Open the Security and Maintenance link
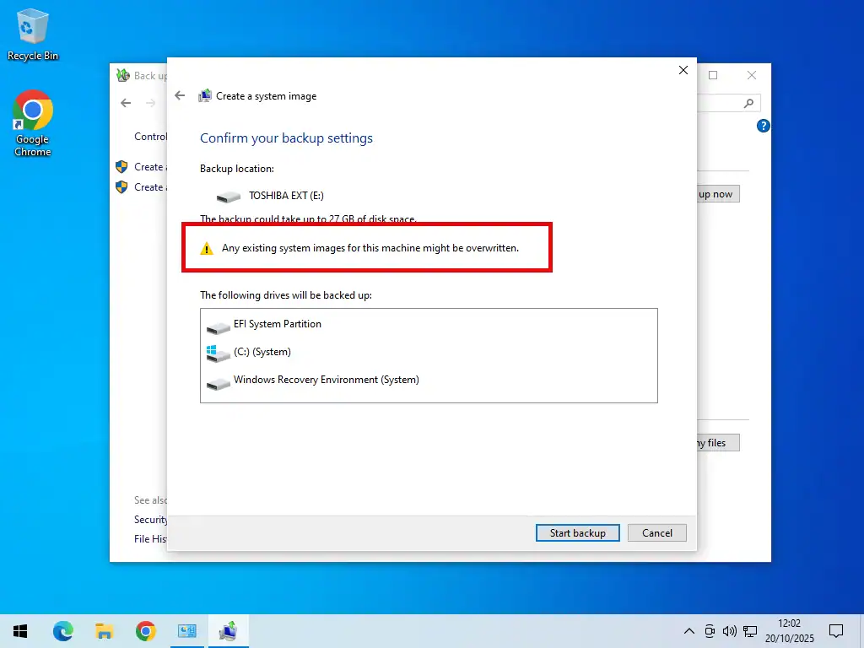 pyautogui.click(x=148, y=519)
